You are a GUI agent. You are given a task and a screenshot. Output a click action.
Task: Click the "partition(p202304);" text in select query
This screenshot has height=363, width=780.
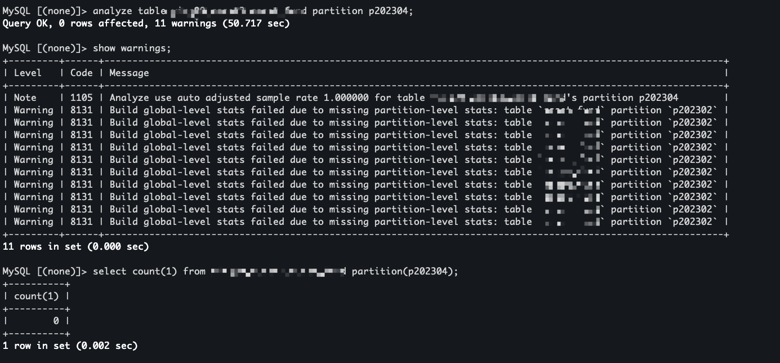(x=405, y=271)
